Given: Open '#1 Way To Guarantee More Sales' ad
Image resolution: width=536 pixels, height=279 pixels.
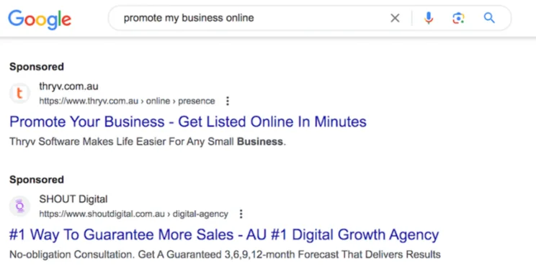Looking at the screenshot, I should [224, 234].
